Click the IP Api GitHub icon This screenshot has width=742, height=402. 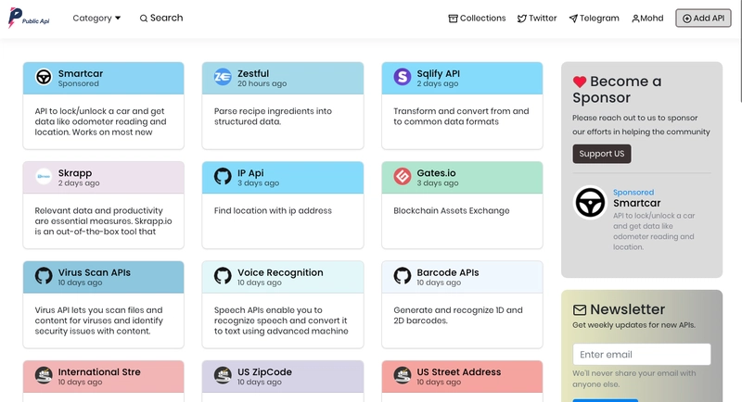pyautogui.click(x=223, y=176)
